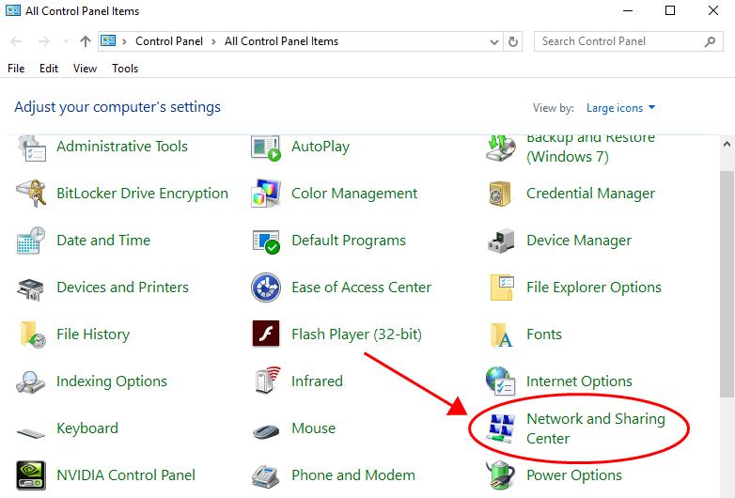Open the File History icon
The height and width of the screenshot is (498, 735).
pyautogui.click(x=32, y=335)
